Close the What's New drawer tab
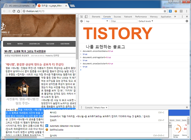The image size is (191, 140). click(106, 108)
